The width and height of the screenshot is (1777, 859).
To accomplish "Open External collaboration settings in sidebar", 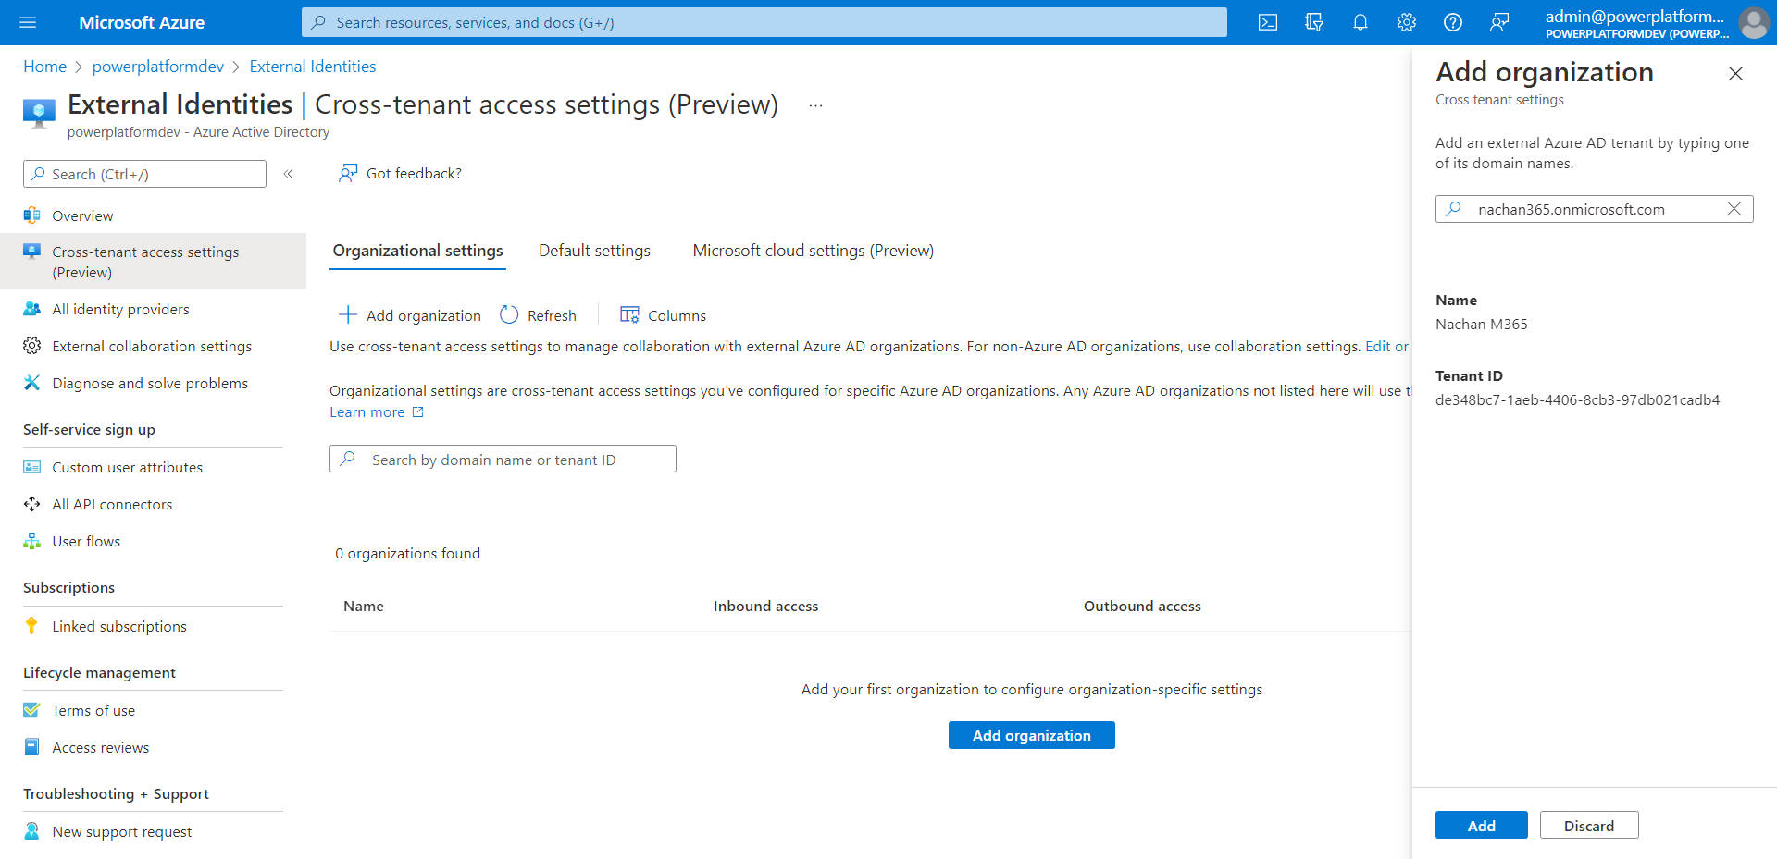I will click(152, 346).
